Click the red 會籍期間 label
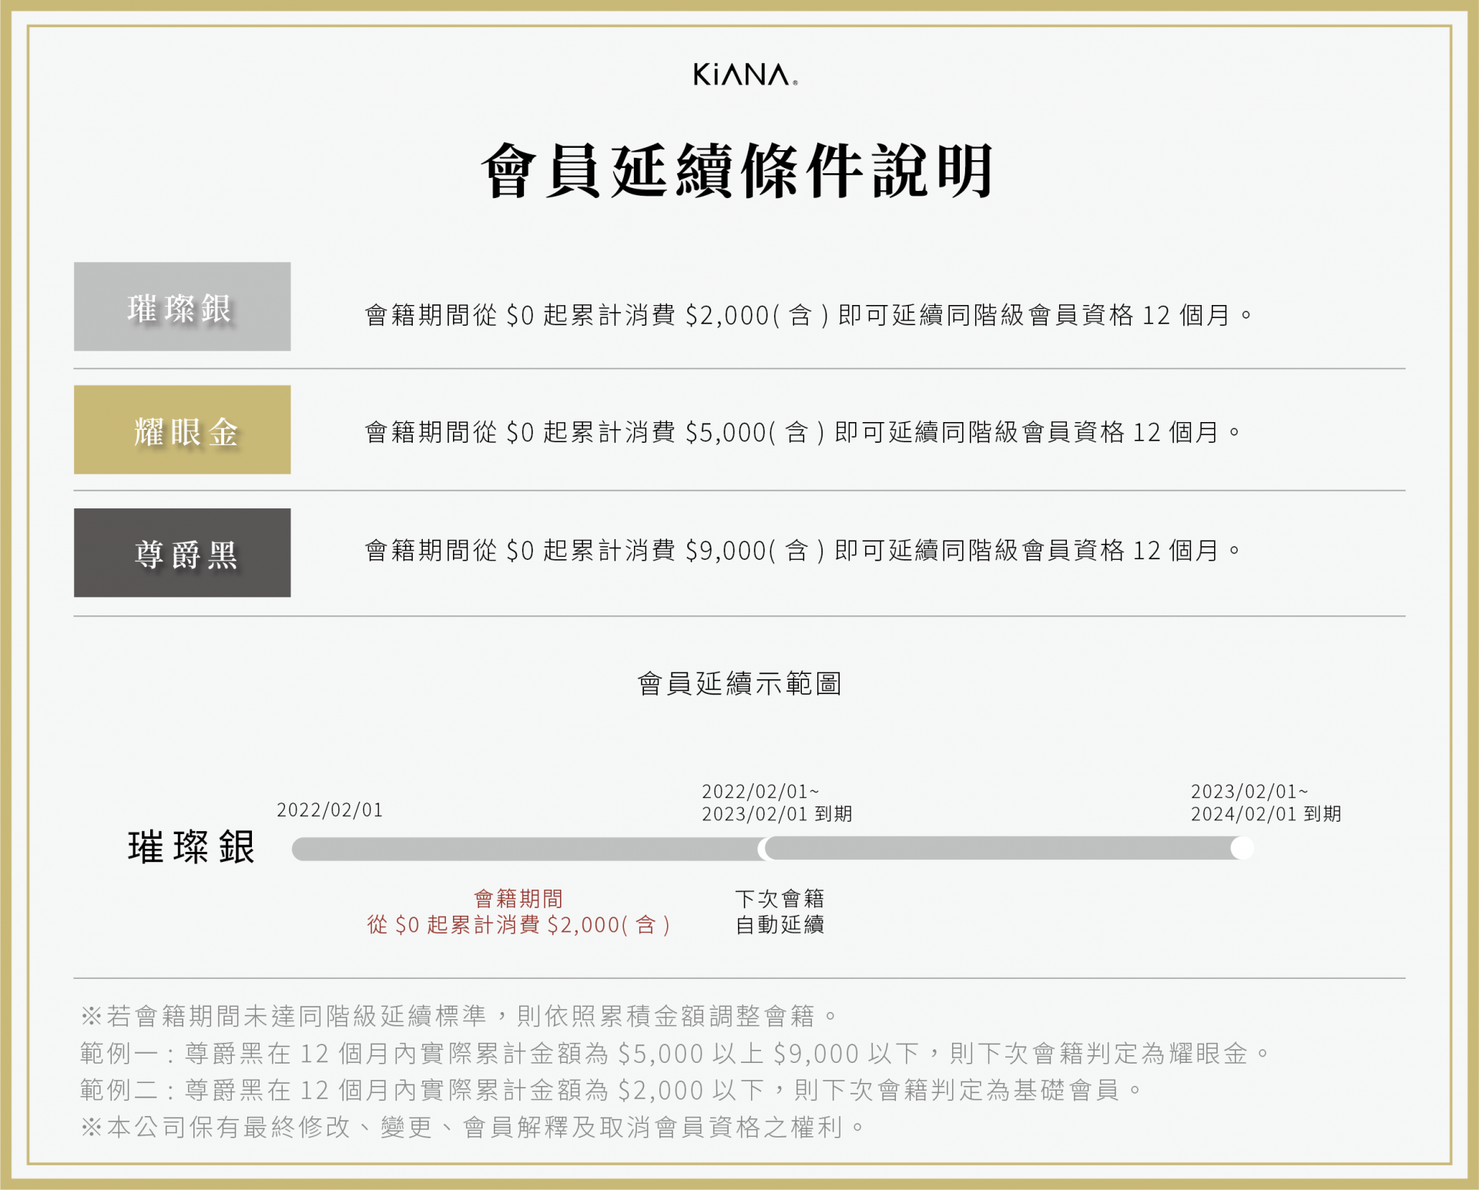The height and width of the screenshot is (1190, 1479). click(518, 898)
